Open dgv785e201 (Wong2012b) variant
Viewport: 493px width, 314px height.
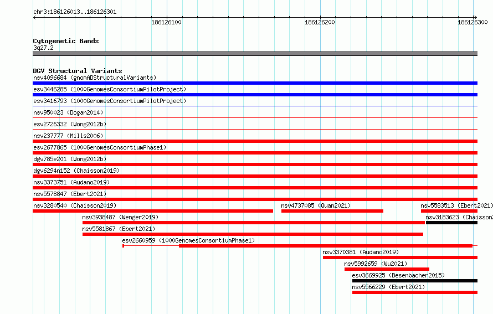pos(70,159)
